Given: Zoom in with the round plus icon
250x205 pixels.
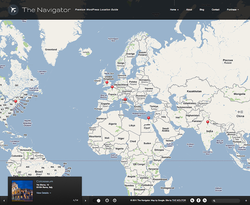Looking at the screenshot, I should [x=115, y=200].
